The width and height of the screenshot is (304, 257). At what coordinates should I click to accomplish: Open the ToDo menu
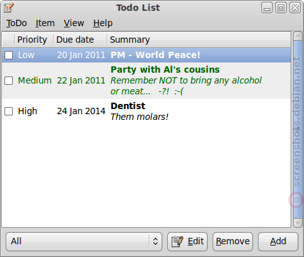pos(17,23)
